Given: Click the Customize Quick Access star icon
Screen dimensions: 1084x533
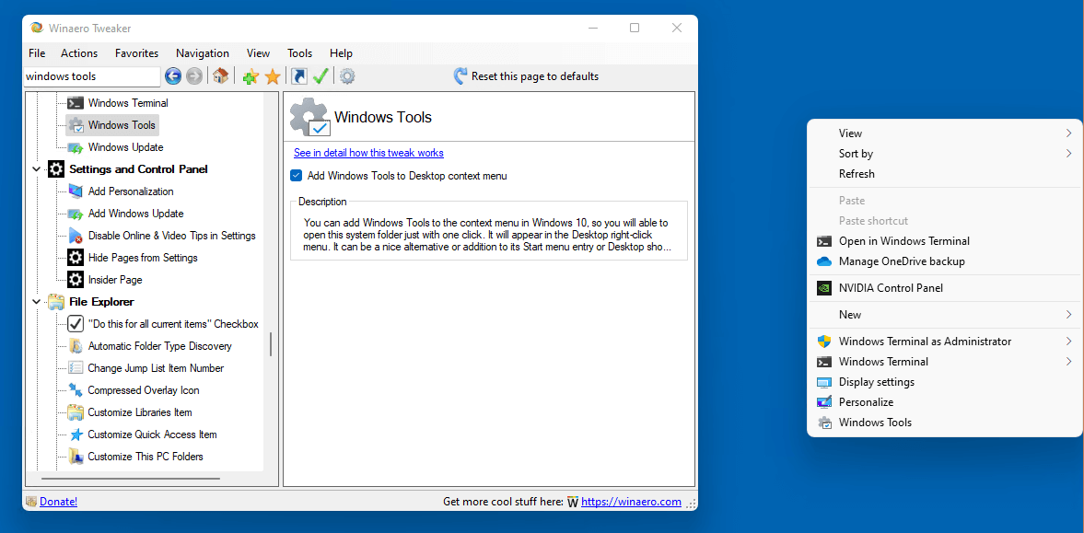Looking at the screenshot, I should pyautogui.click(x=76, y=435).
